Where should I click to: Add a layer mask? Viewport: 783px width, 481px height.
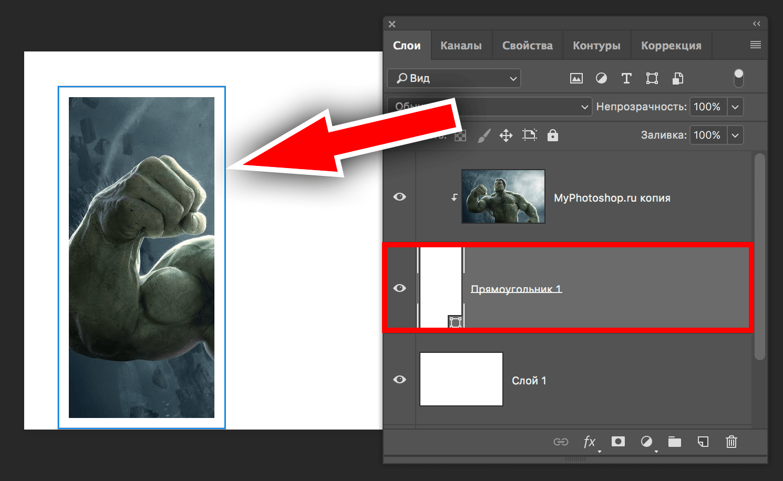pyautogui.click(x=618, y=442)
